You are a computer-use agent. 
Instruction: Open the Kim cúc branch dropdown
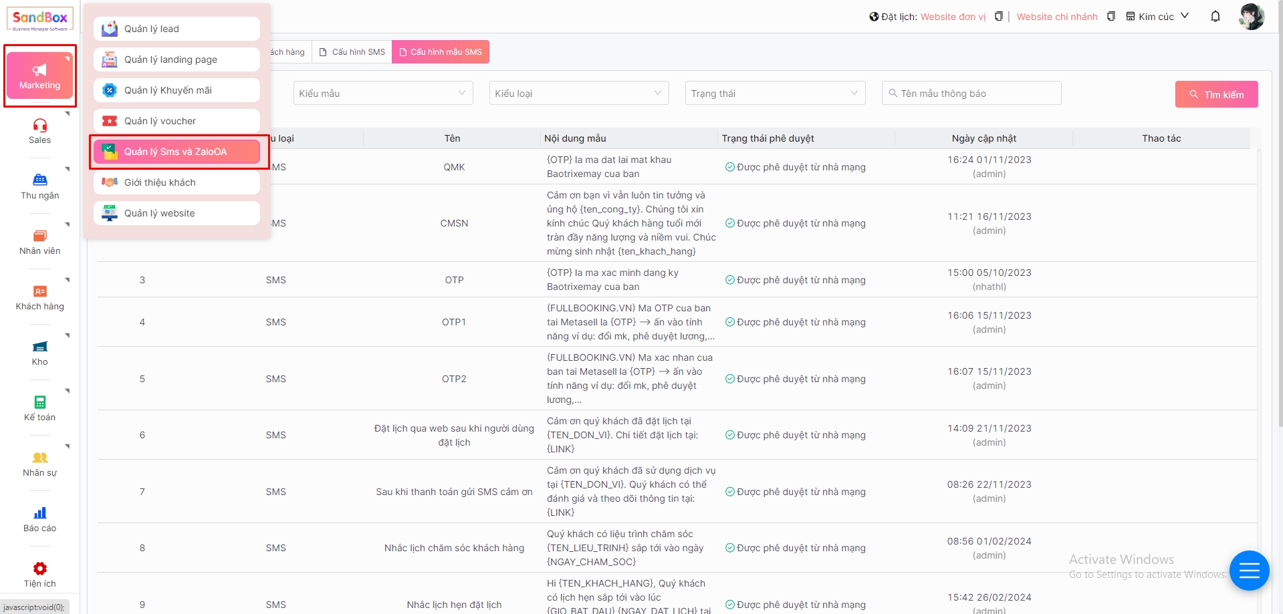point(1157,17)
